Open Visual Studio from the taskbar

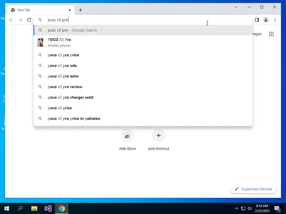[48, 208]
